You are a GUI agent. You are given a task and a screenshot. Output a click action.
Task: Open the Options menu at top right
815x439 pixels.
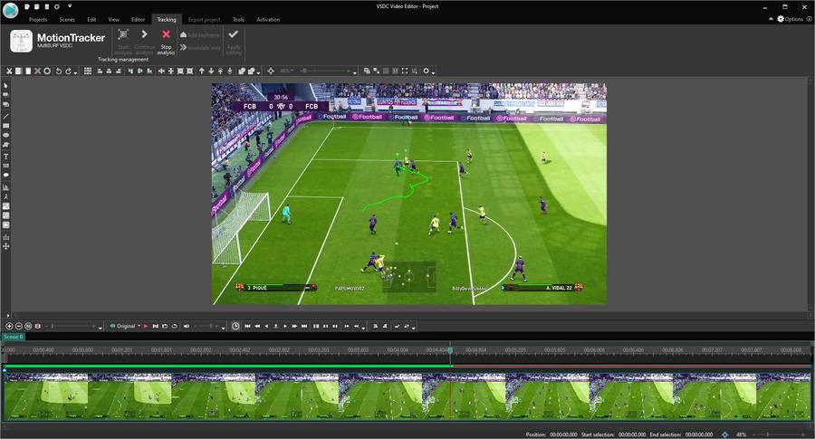coord(790,19)
